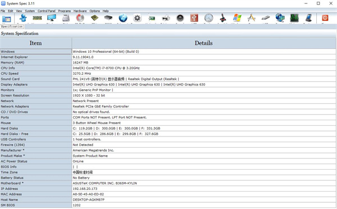Click the MAC address 'A8-5E-45-A0-ED-82' value

pyautogui.click(x=88, y=194)
